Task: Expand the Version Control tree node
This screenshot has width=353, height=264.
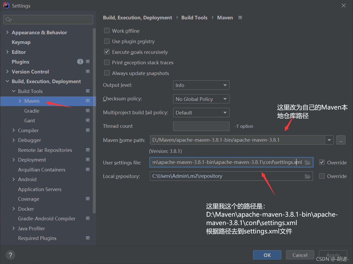Action: (x=7, y=71)
